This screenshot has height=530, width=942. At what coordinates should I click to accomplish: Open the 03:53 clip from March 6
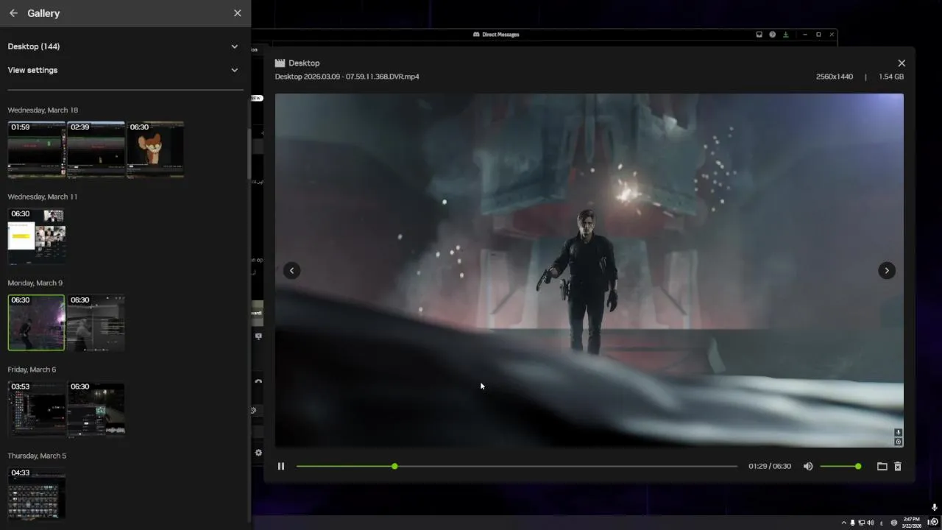point(36,409)
